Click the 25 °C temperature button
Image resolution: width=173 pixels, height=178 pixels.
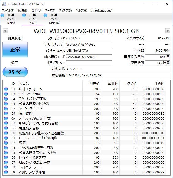tap(15, 72)
